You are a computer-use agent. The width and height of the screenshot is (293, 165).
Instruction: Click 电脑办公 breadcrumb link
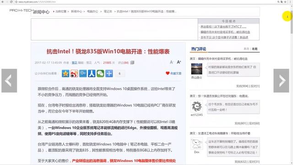92,11
